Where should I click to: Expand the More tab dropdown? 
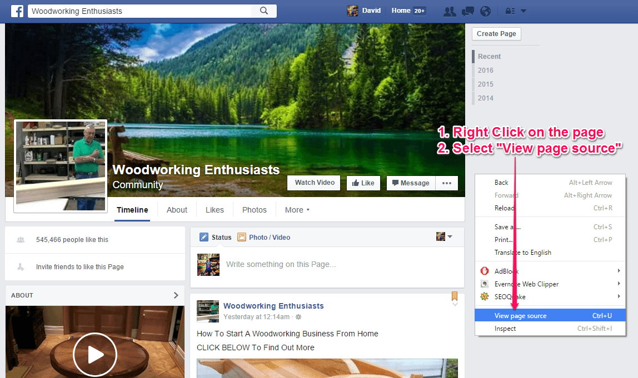297,210
